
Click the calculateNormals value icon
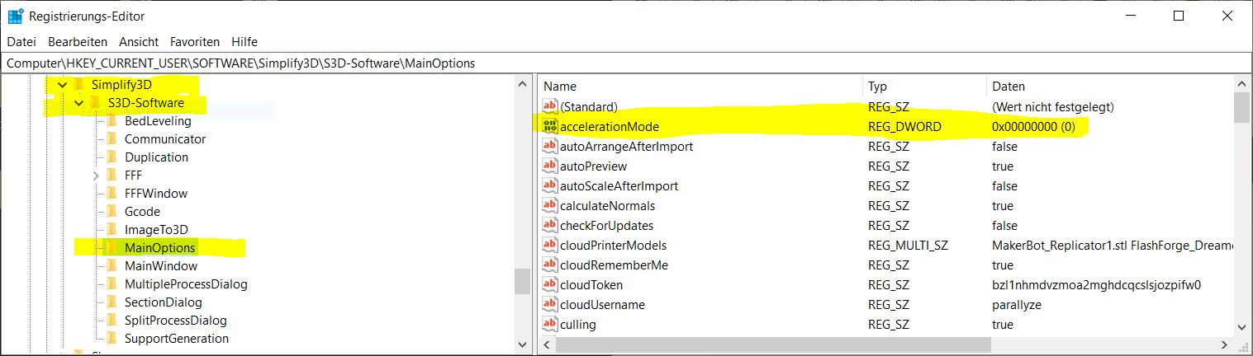coord(550,205)
